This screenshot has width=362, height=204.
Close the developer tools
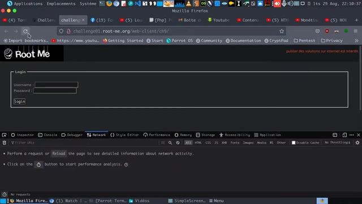[359, 135]
